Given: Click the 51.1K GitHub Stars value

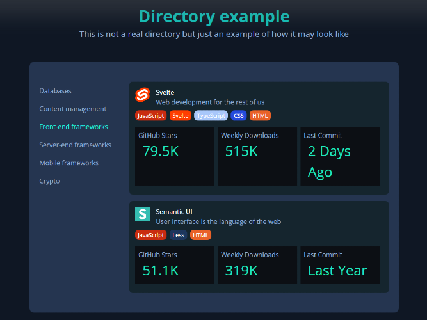Looking at the screenshot, I should click(x=161, y=271).
